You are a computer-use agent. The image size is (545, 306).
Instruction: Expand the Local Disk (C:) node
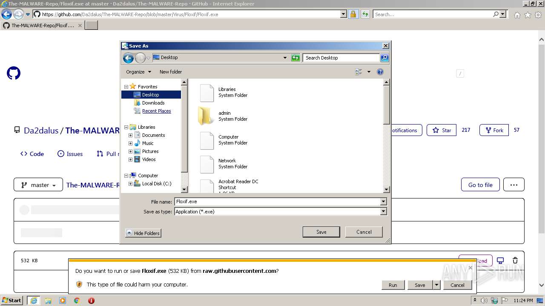tap(130, 184)
